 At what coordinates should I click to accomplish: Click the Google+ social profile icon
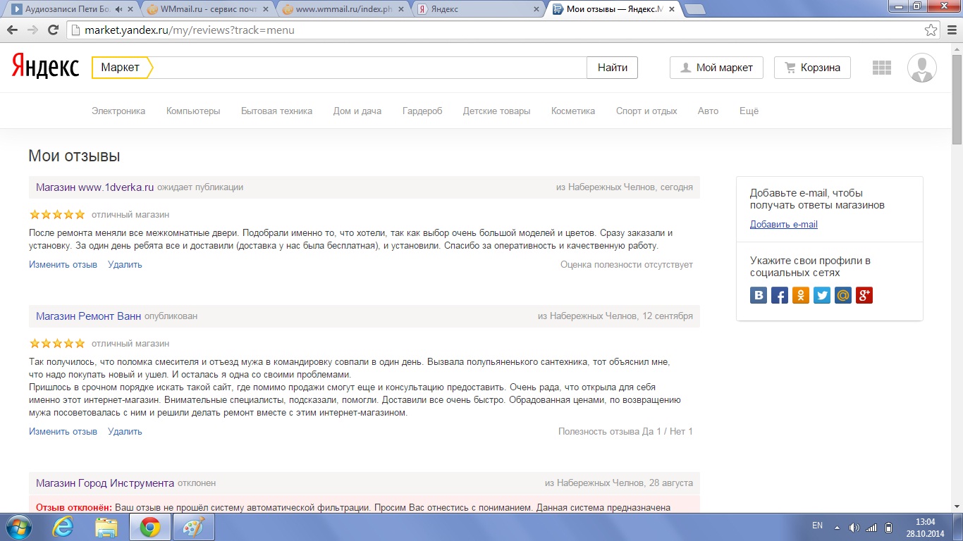pos(864,295)
